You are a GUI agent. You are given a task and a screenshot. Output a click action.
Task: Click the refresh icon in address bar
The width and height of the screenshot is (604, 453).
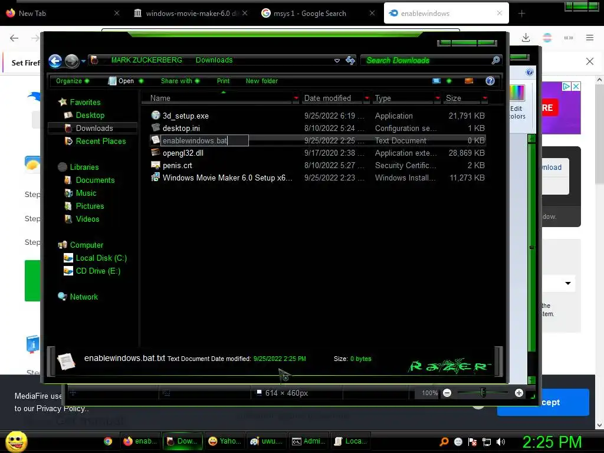[x=350, y=60]
